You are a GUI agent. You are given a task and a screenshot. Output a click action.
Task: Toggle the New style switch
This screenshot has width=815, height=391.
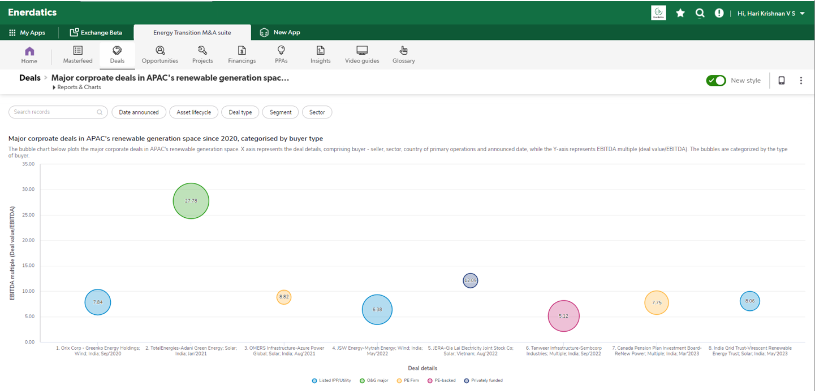click(715, 81)
